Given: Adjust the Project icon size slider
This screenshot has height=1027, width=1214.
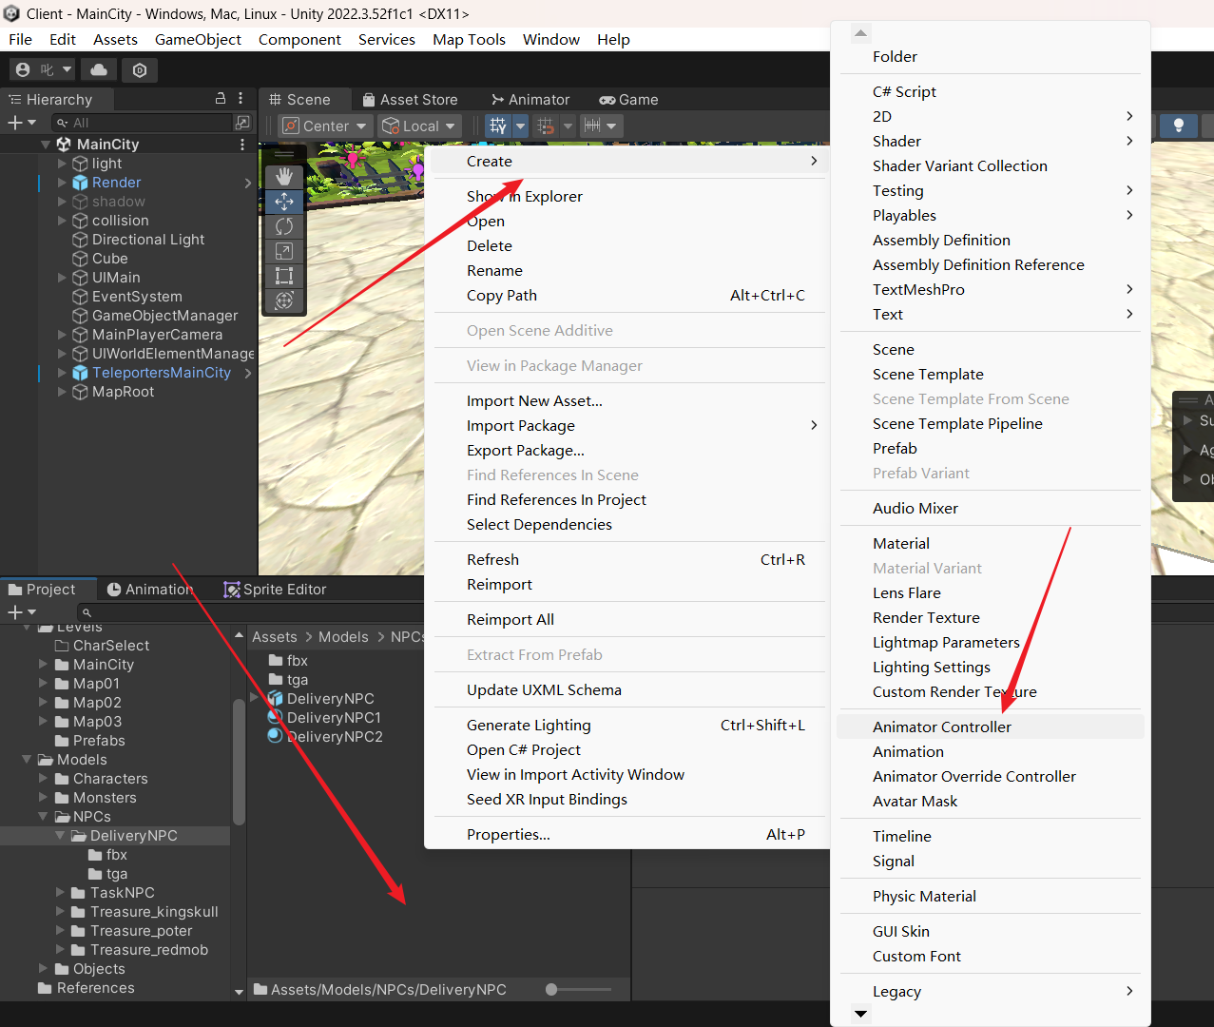Looking at the screenshot, I should (x=552, y=989).
